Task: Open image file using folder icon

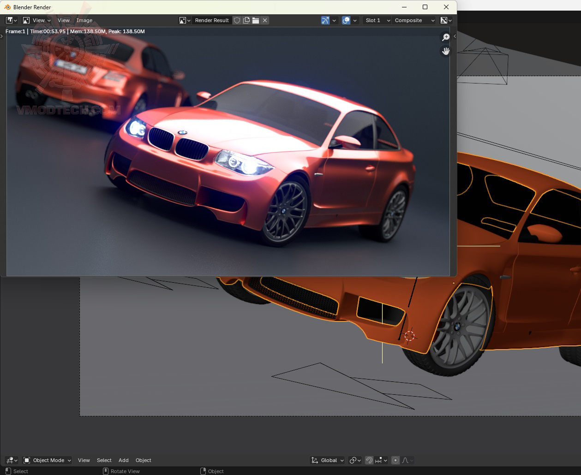Action: click(x=256, y=20)
